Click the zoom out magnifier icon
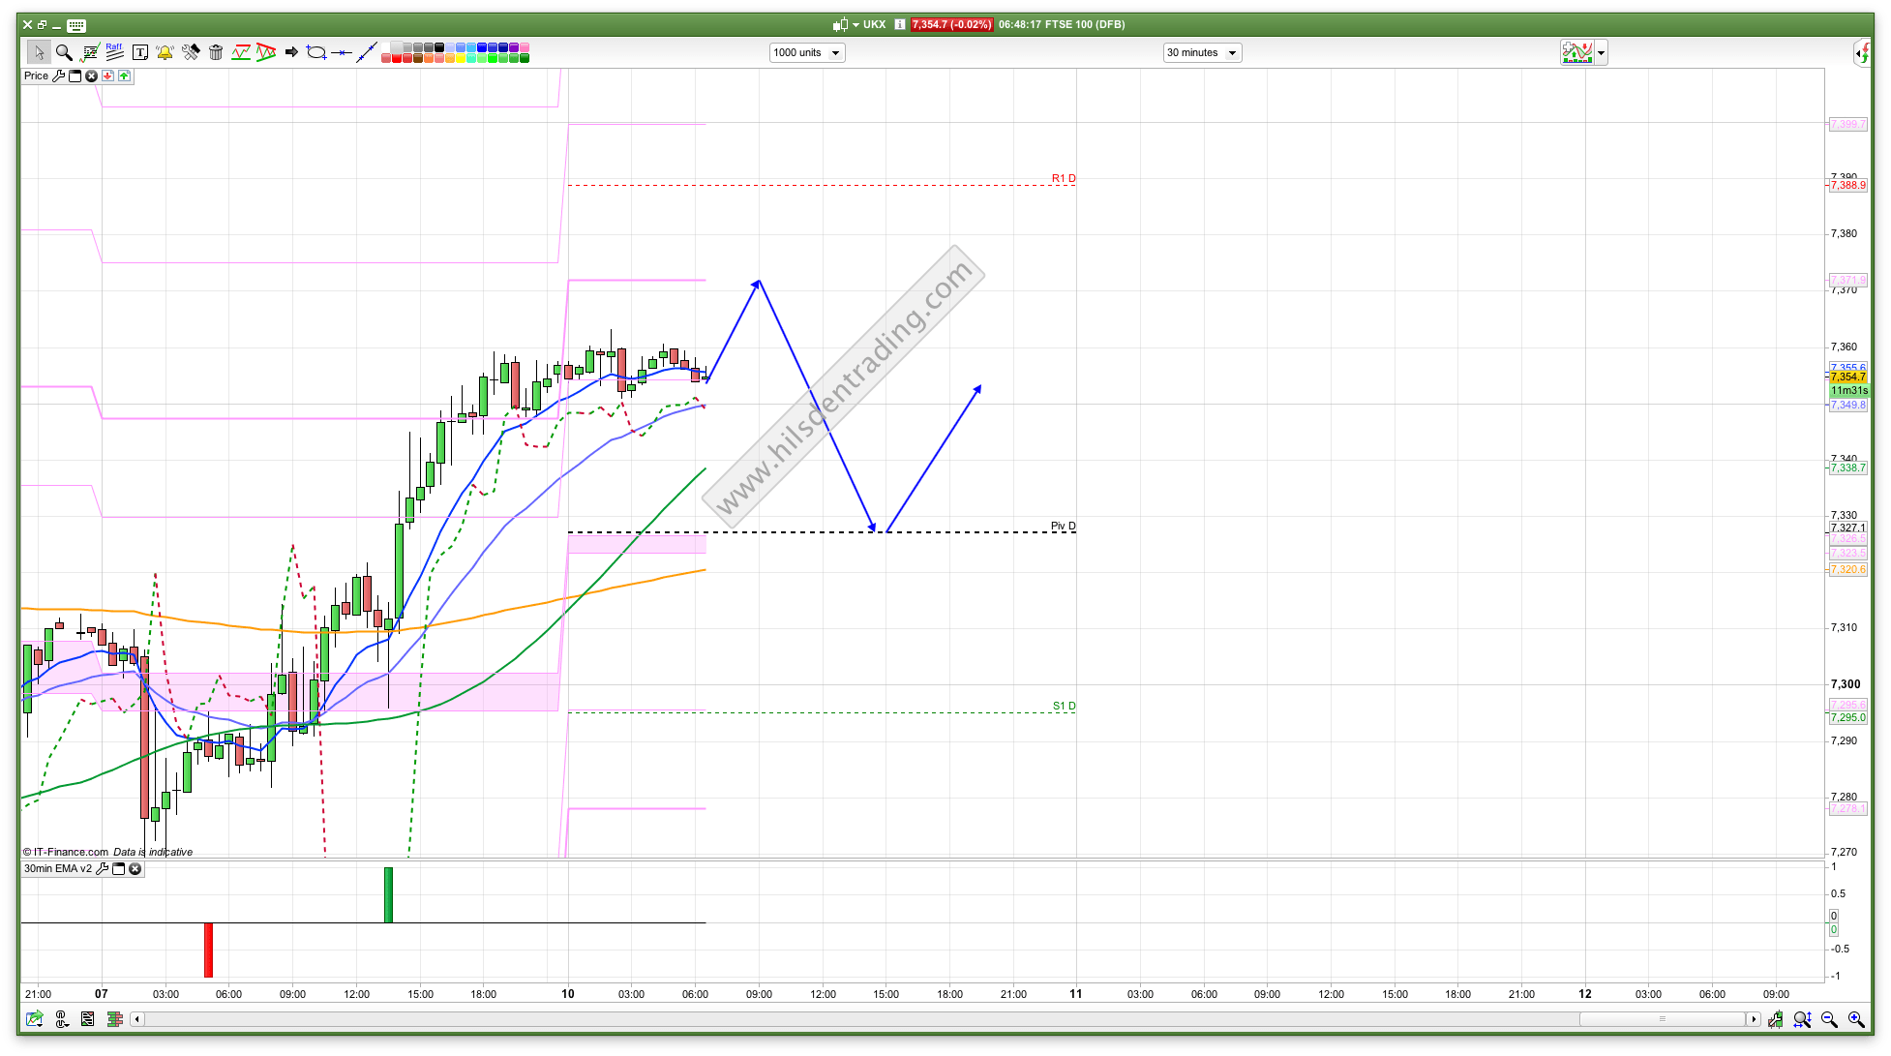This screenshot has width=1891, height=1056. point(1829,1019)
